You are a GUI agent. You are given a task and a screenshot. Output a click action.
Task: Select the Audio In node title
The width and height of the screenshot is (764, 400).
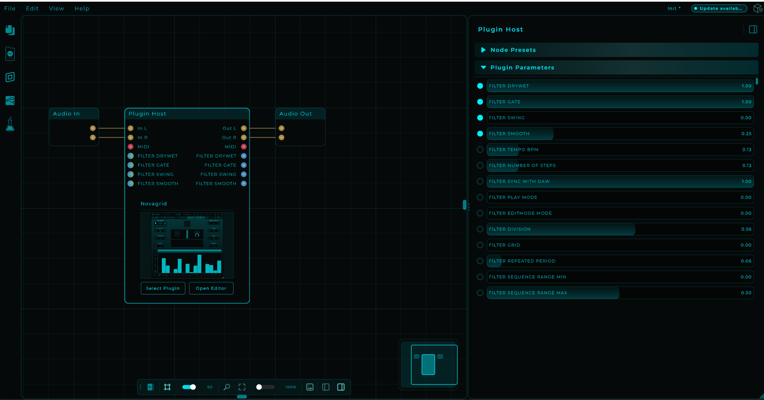[x=66, y=114]
